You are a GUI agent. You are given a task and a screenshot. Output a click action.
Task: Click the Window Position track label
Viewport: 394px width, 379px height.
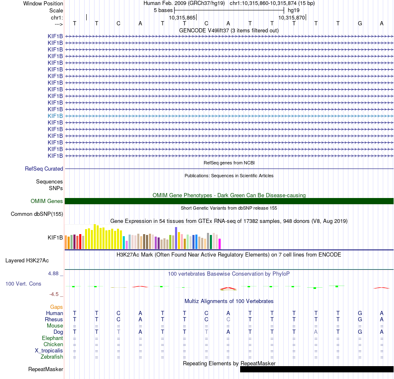point(43,3)
